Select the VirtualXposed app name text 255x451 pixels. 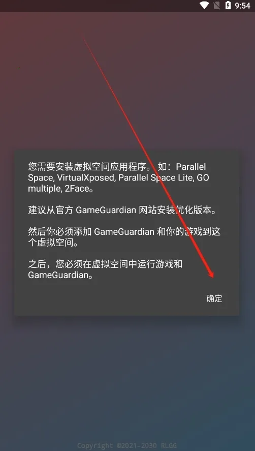click(85, 178)
